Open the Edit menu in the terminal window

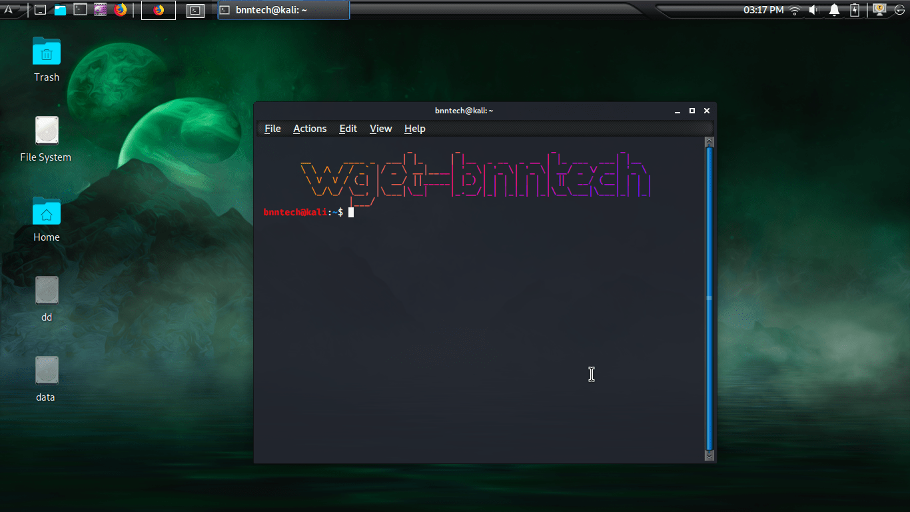(x=348, y=128)
